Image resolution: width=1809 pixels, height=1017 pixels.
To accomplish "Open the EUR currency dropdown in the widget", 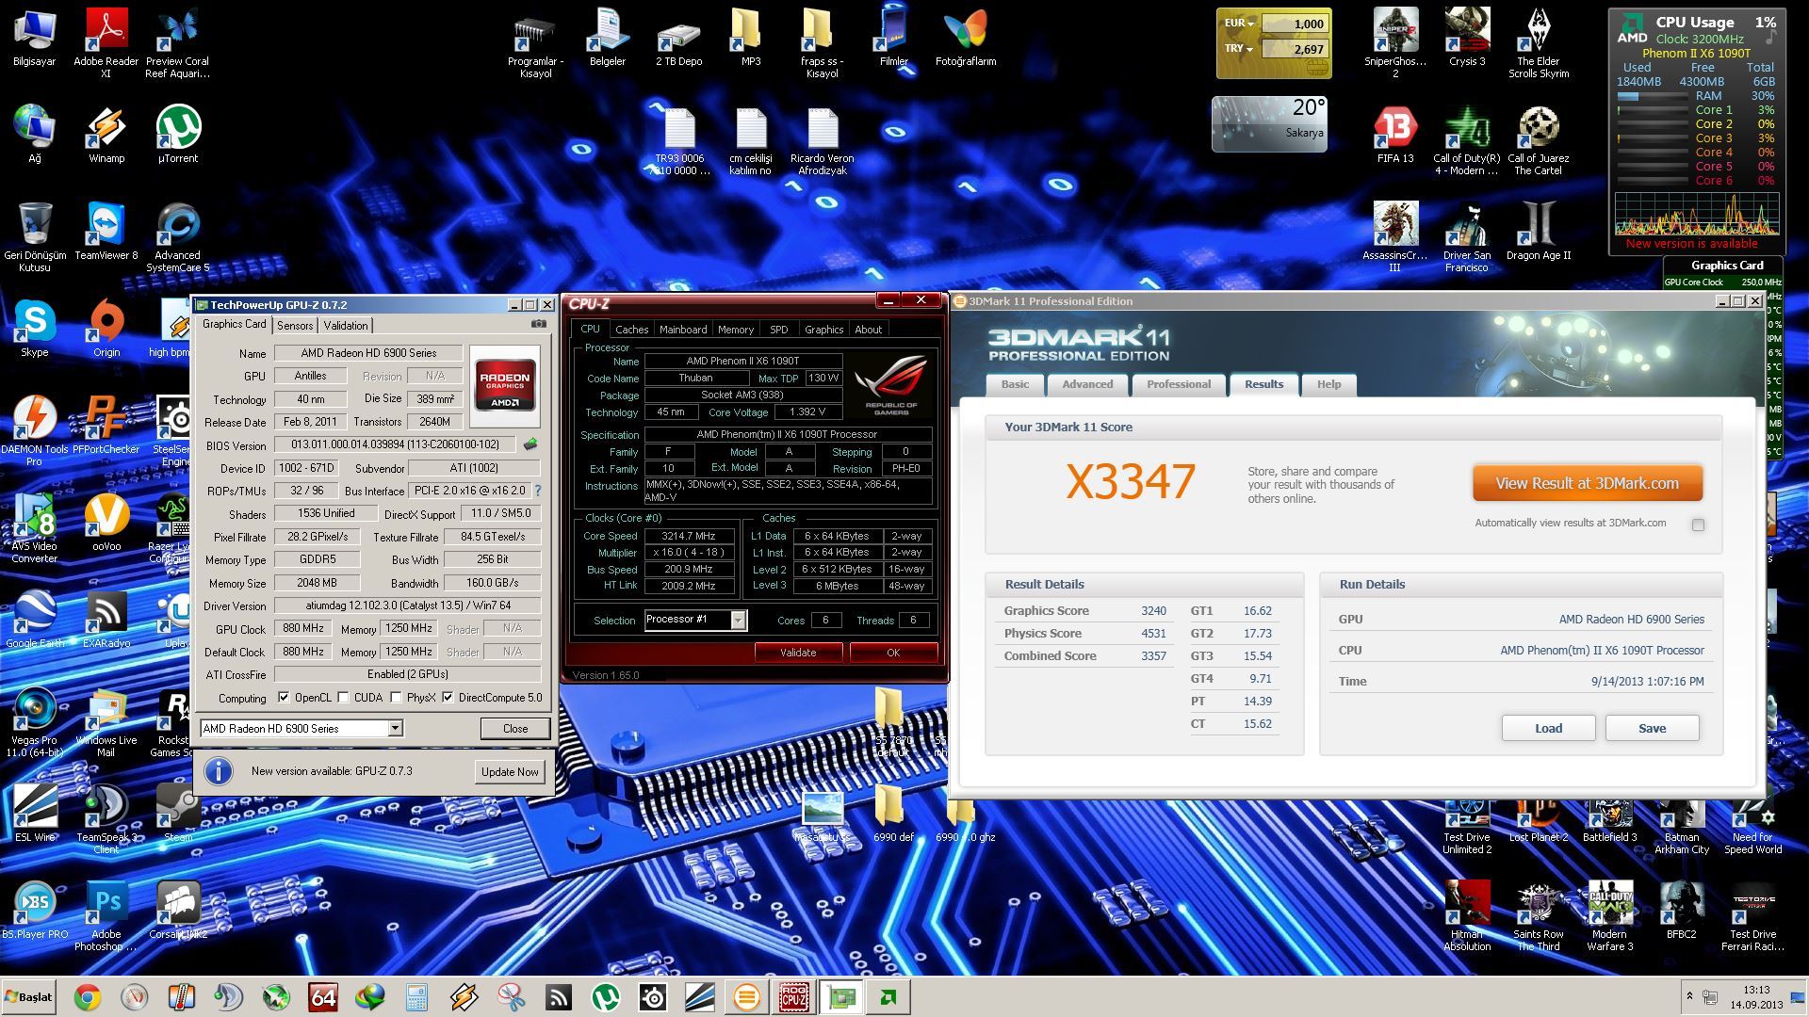I will pyautogui.click(x=1239, y=24).
